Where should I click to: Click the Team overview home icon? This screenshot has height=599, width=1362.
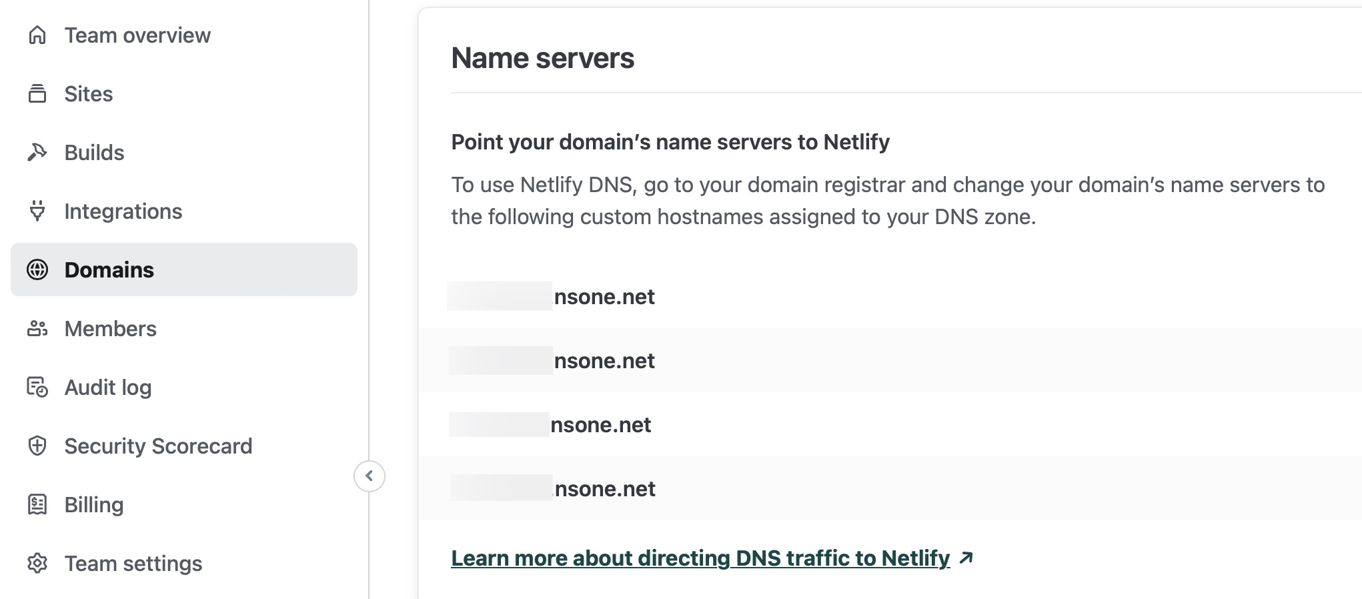(37, 35)
